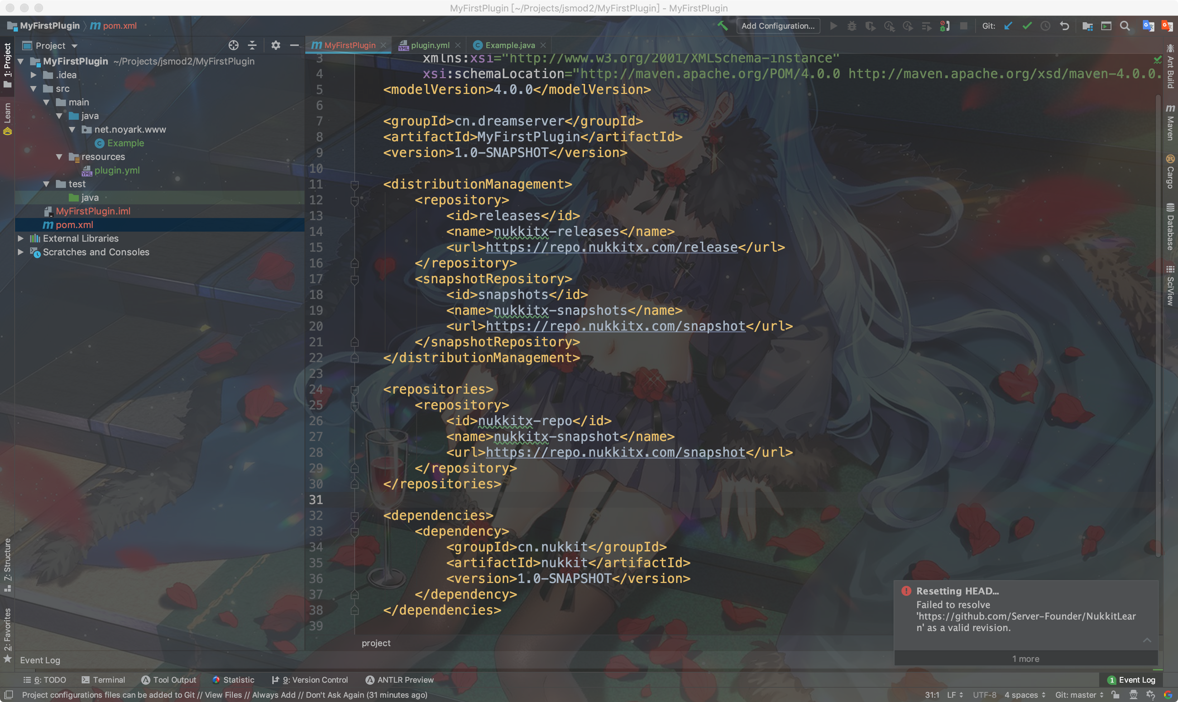Click locate file crosshair icon in Project panel
The height and width of the screenshot is (702, 1178).
click(x=234, y=46)
